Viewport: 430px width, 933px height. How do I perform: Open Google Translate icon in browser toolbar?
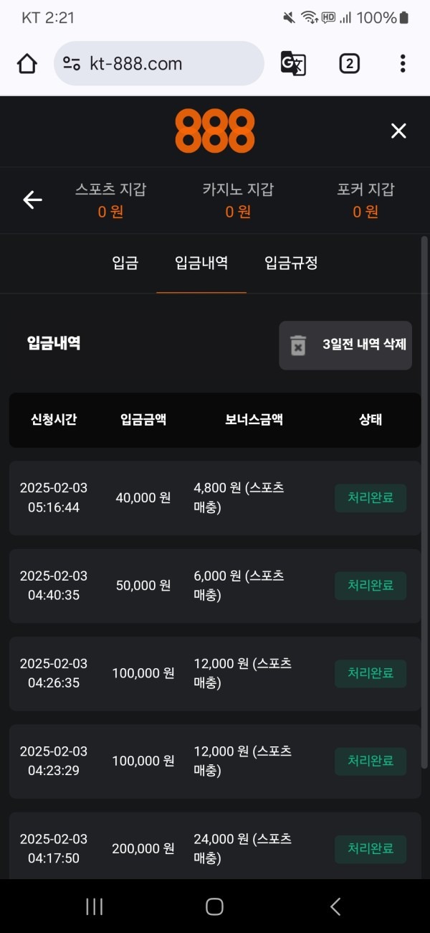(294, 64)
